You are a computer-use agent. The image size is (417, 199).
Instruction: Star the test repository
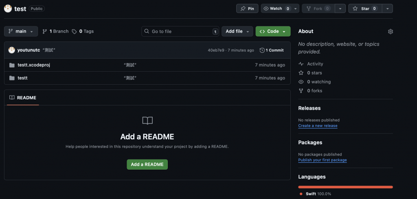click(365, 9)
